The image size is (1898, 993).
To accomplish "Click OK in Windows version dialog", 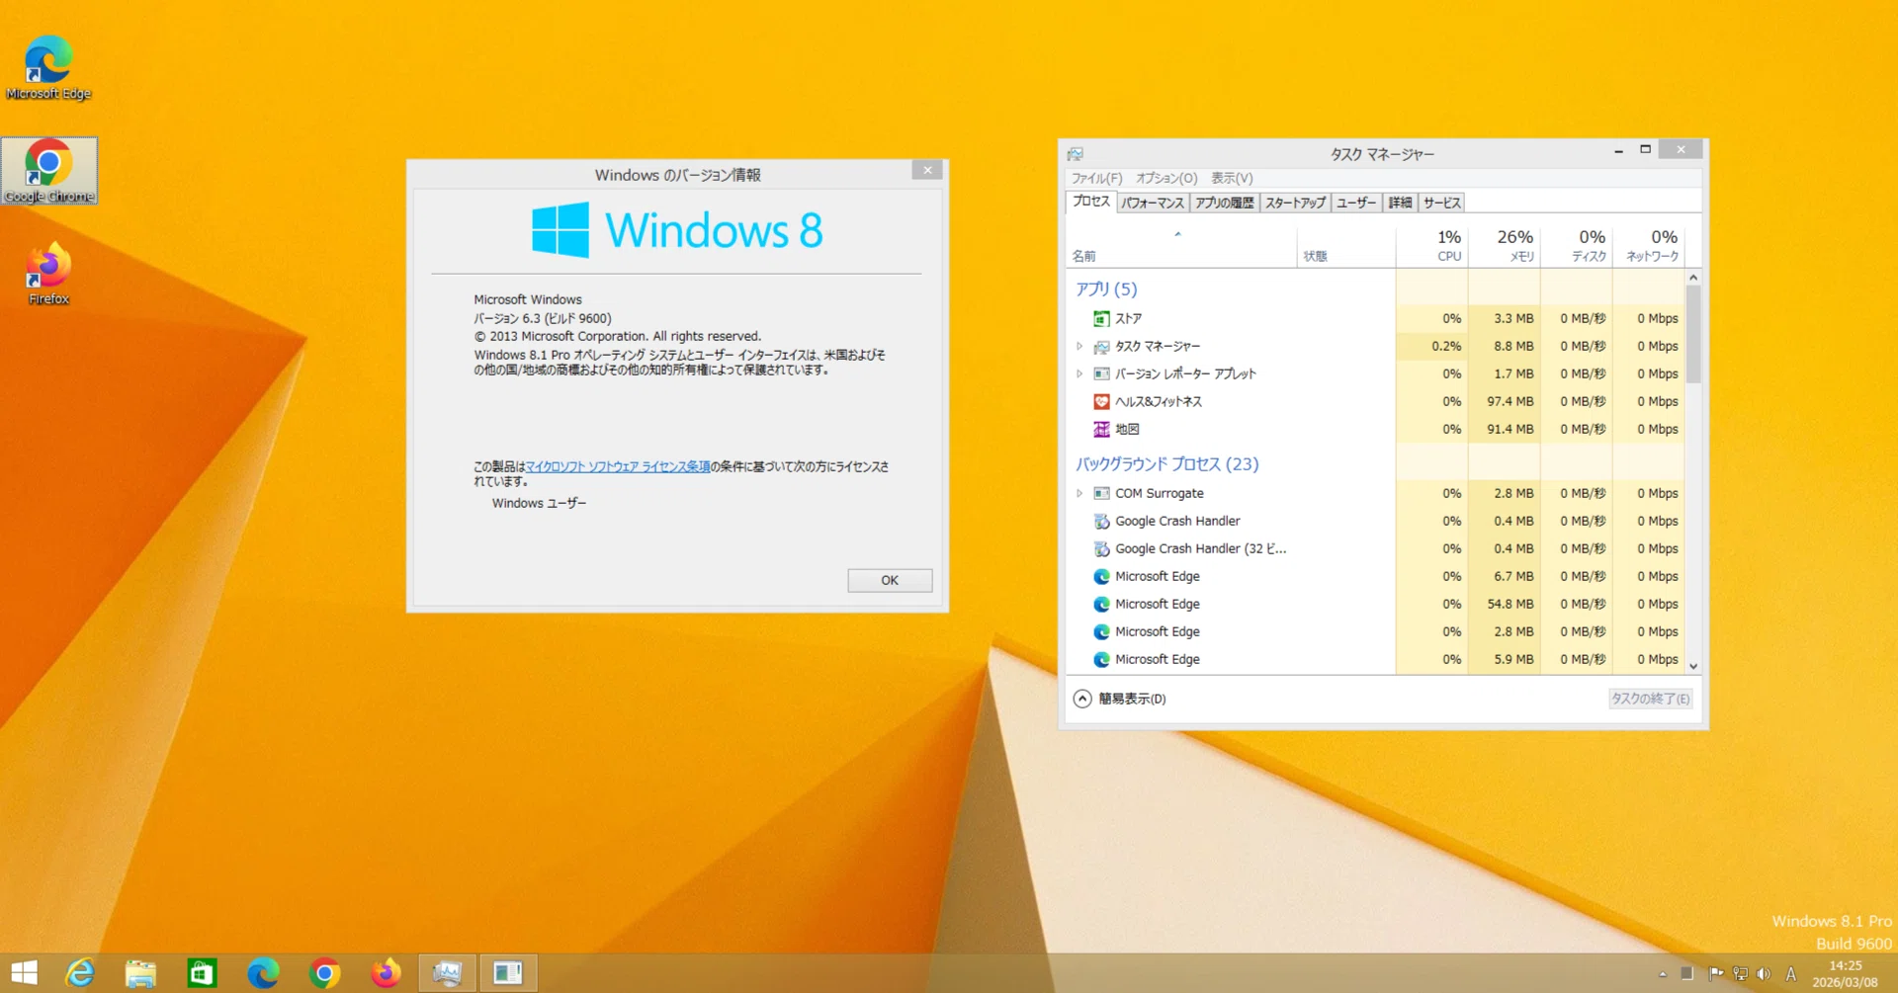I will [890, 580].
